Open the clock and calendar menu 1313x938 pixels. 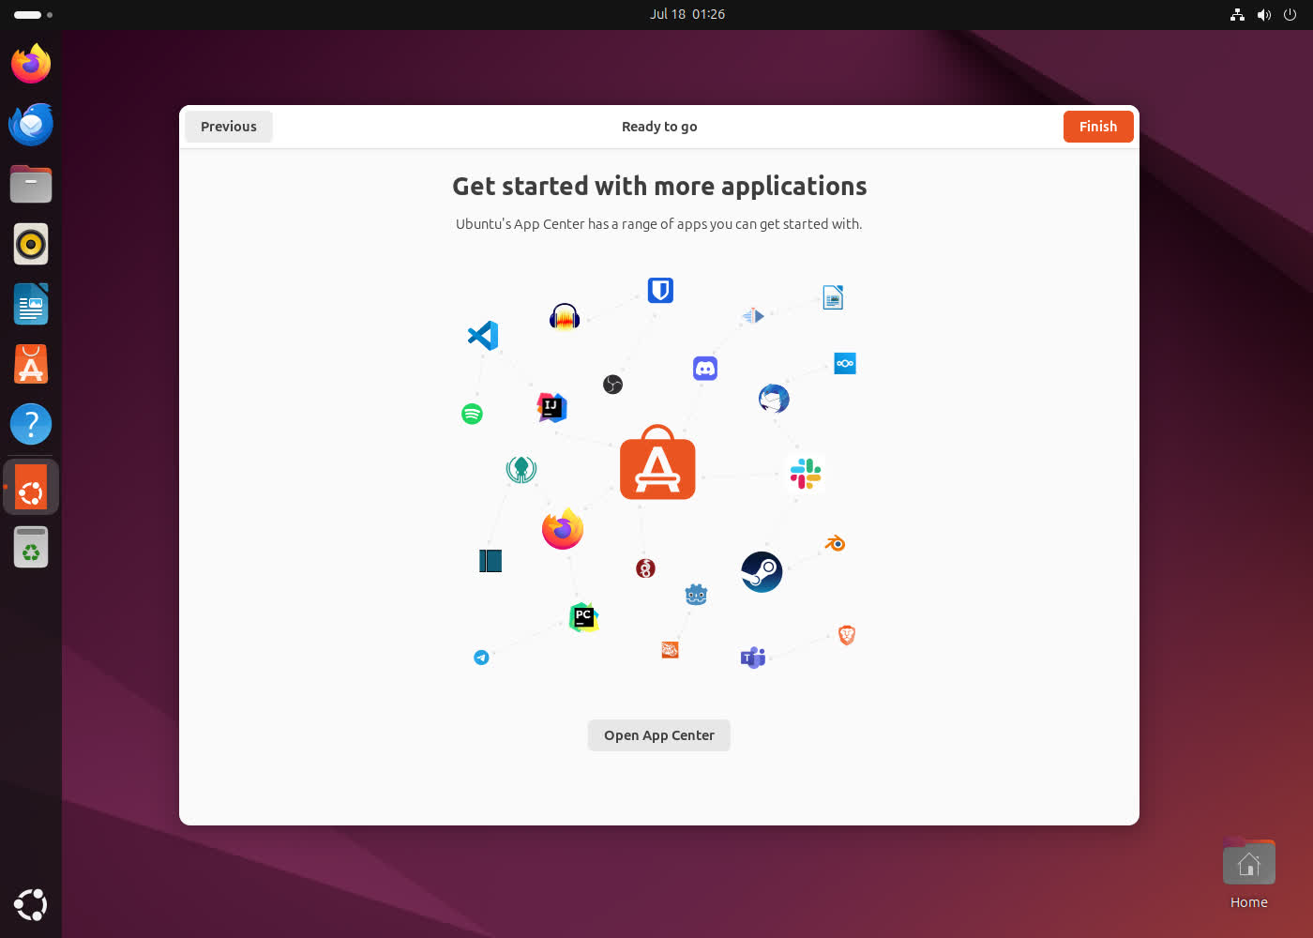(x=687, y=14)
